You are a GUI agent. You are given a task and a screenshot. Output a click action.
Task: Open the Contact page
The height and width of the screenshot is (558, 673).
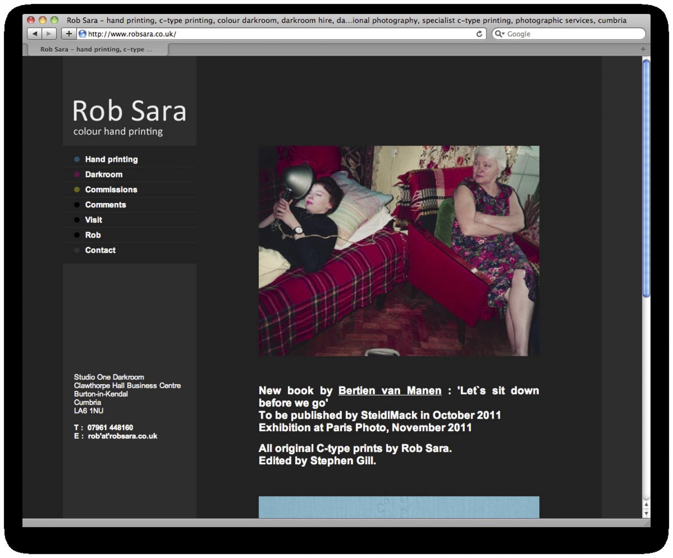100,250
